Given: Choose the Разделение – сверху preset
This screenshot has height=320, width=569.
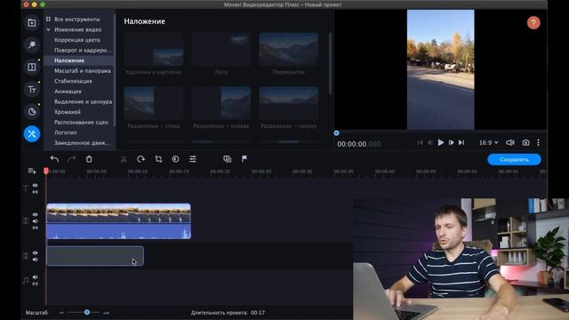Looking at the screenshot, I should tap(288, 103).
